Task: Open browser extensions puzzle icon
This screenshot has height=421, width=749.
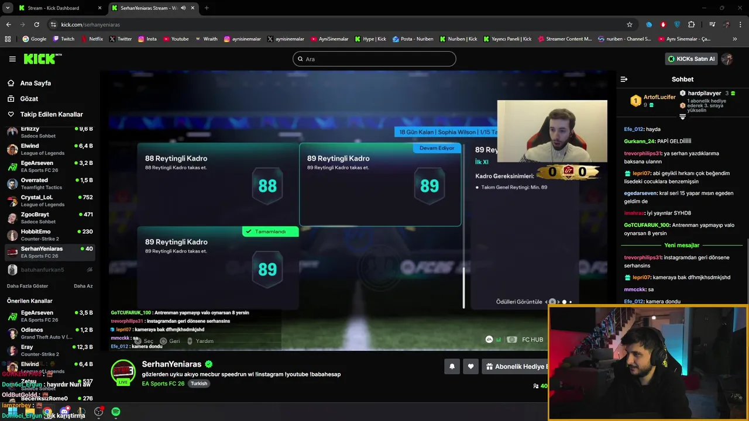Action: (692, 25)
